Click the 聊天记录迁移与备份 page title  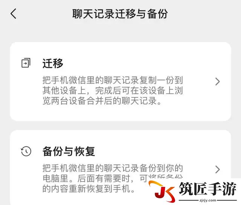pyautogui.click(x=120, y=14)
